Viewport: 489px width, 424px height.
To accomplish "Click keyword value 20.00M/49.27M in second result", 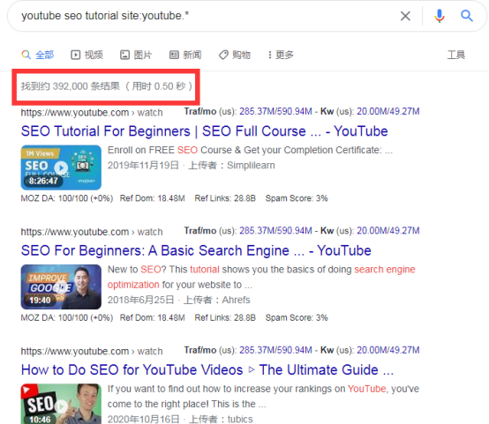I will coord(388,231).
